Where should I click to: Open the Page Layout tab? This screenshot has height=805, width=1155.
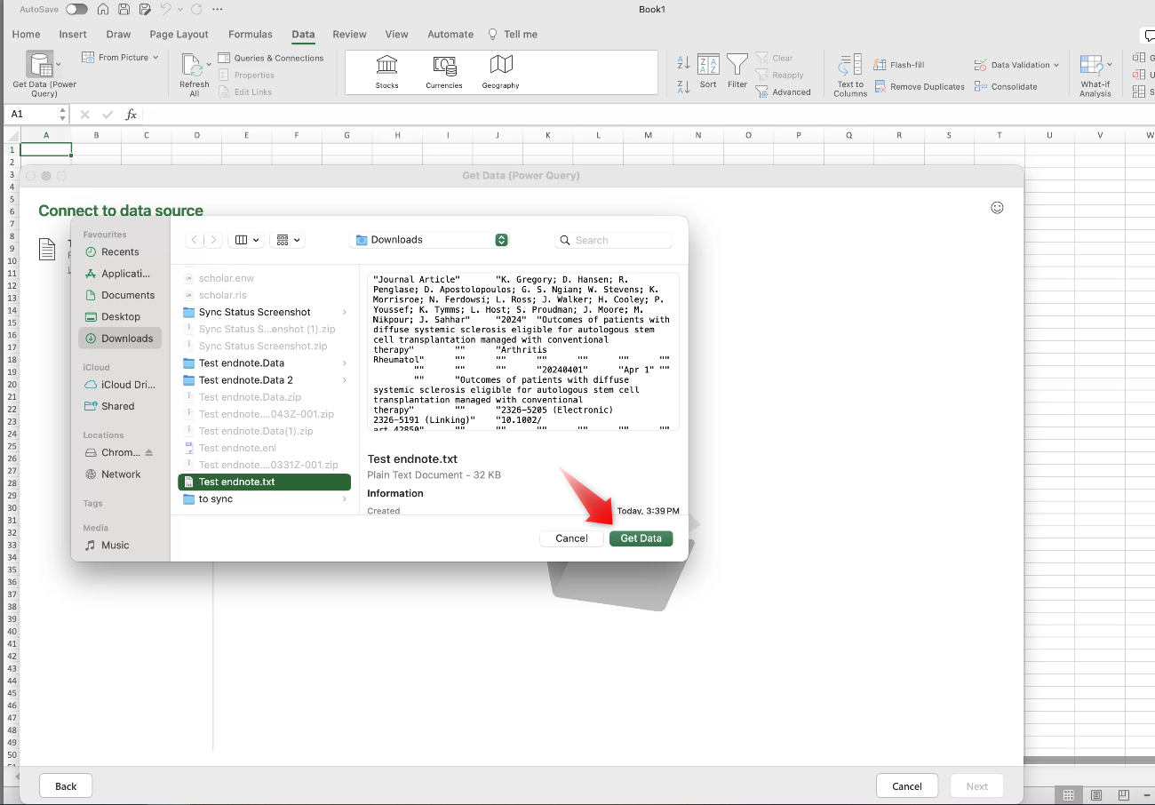point(179,35)
